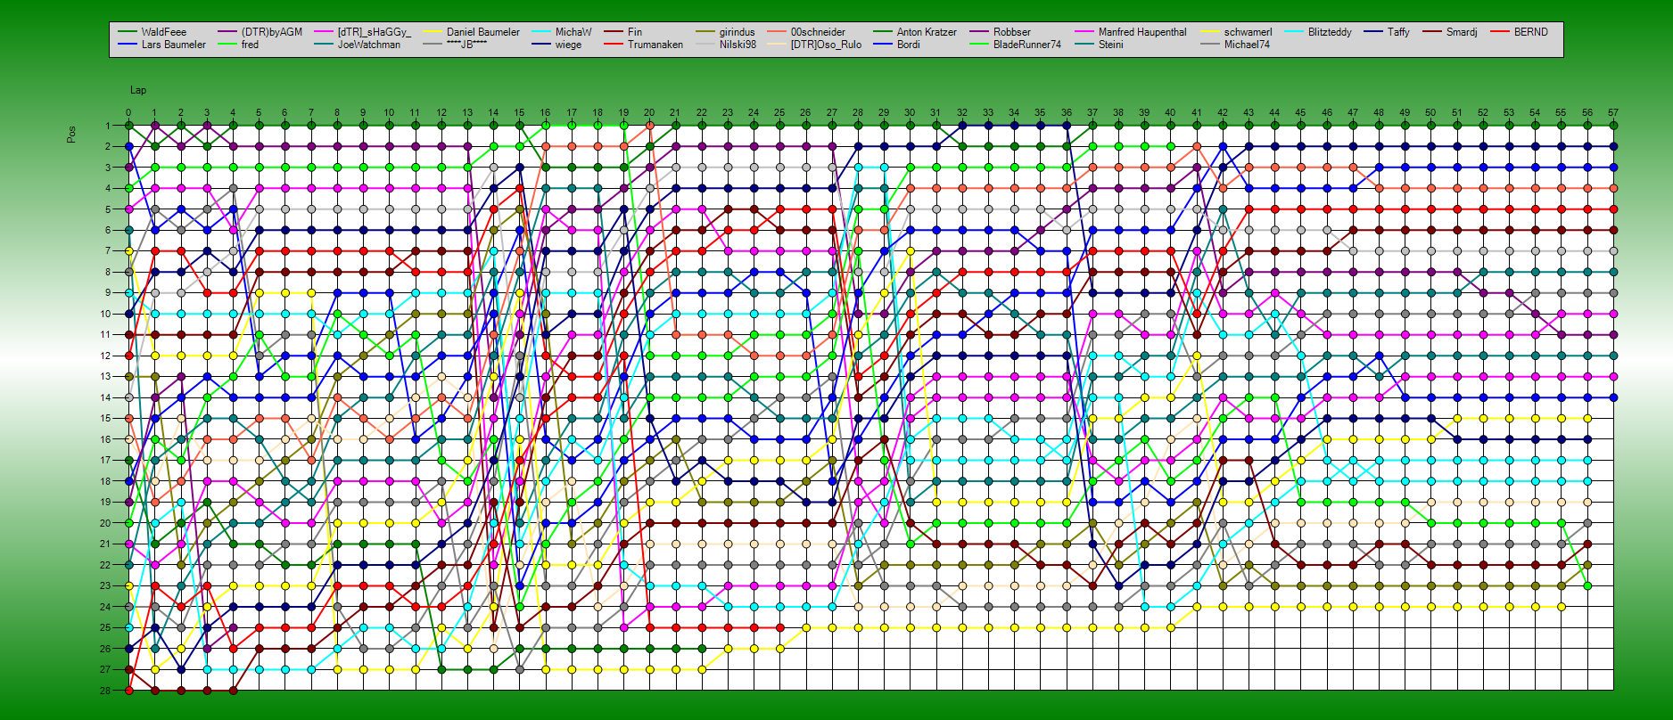Select JoeWatchman legend label

pyautogui.click(x=368, y=45)
